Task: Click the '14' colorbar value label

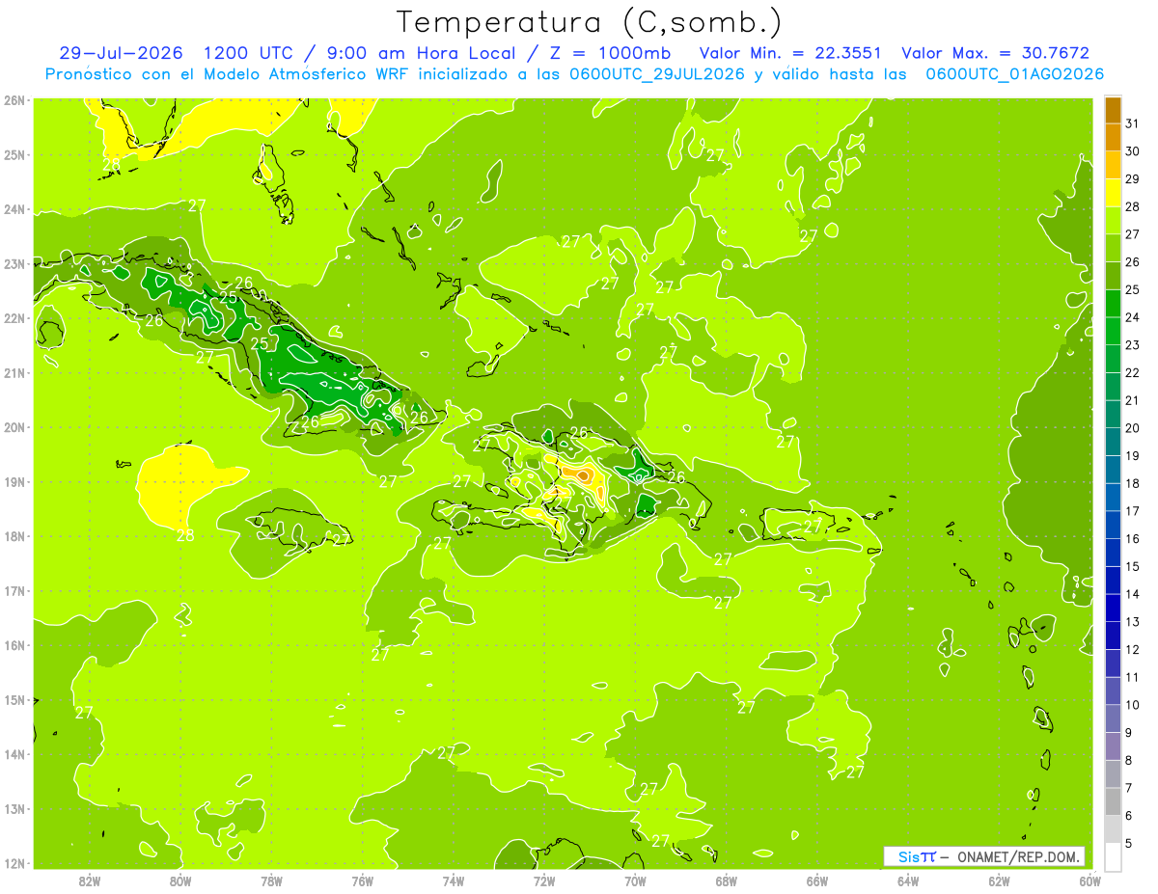Action: pyautogui.click(x=1132, y=593)
